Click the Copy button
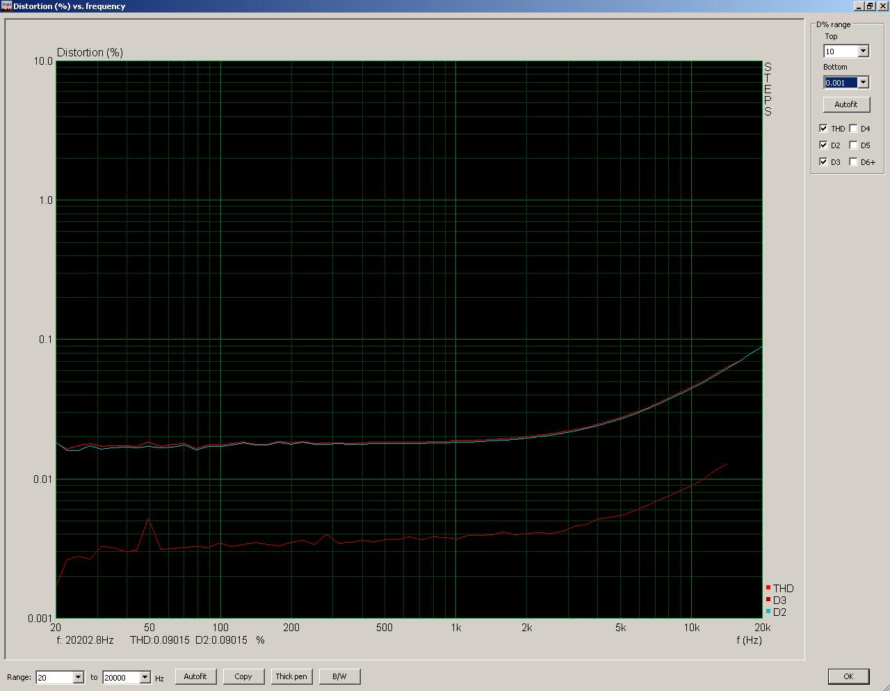890x691 pixels. (x=243, y=676)
